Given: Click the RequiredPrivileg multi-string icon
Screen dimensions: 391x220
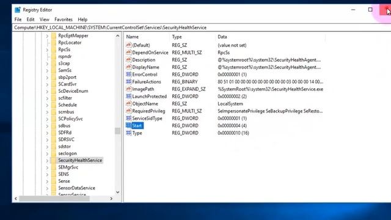Looking at the screenshot, I should coord(128,111).
